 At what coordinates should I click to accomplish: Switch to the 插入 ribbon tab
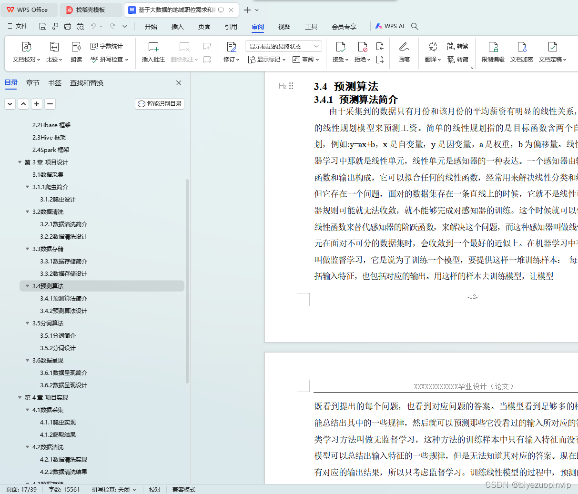pyautogui.click(x=178, y=27)
